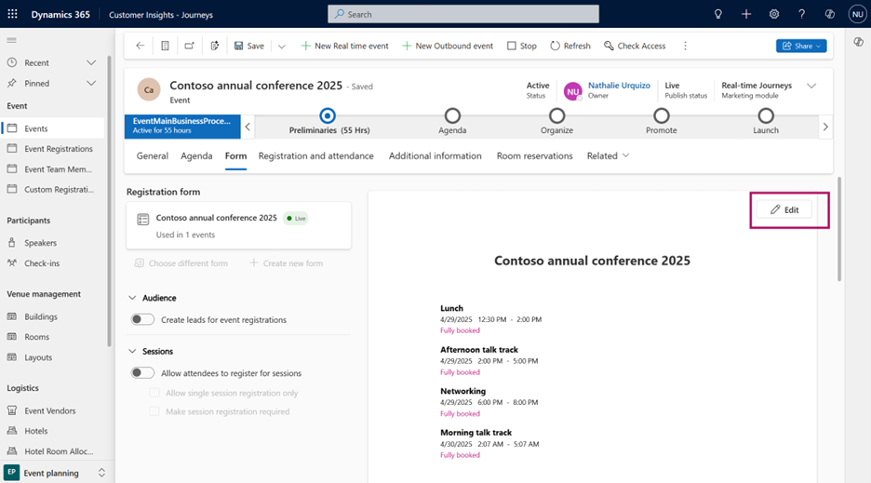Click the Edit form button
Viewport: 871px width, 483px height.
coord(784,209)
